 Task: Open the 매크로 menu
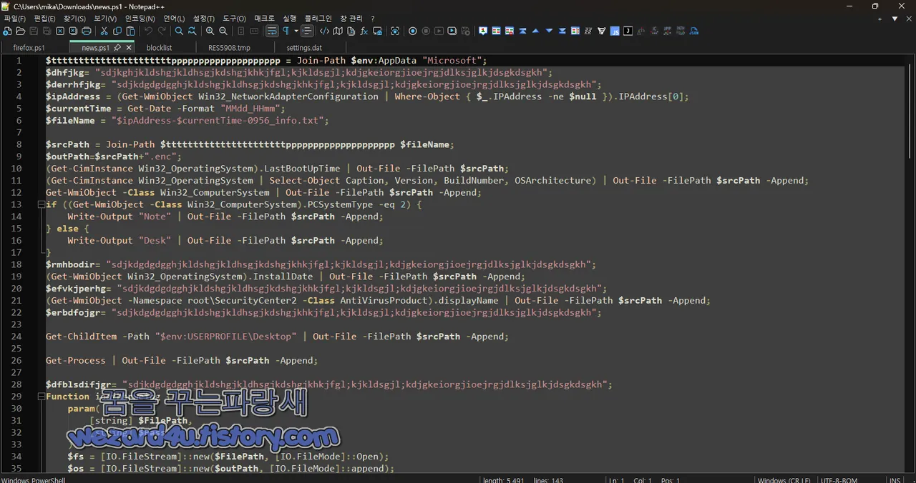(x=264, y=19)
